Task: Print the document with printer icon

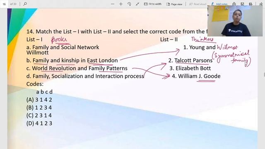Action: 234,4
